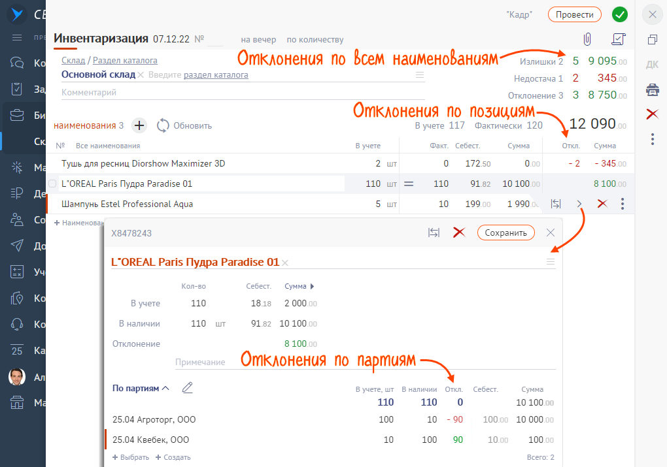Click the print icon in right panel
The height and width of the screenshot is (467, 667).
[651, 89]
